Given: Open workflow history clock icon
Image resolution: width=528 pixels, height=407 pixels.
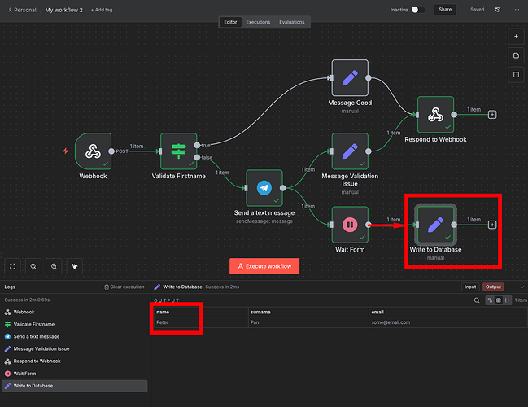Looking at the screenshot, I should click(x=517, y=10).
